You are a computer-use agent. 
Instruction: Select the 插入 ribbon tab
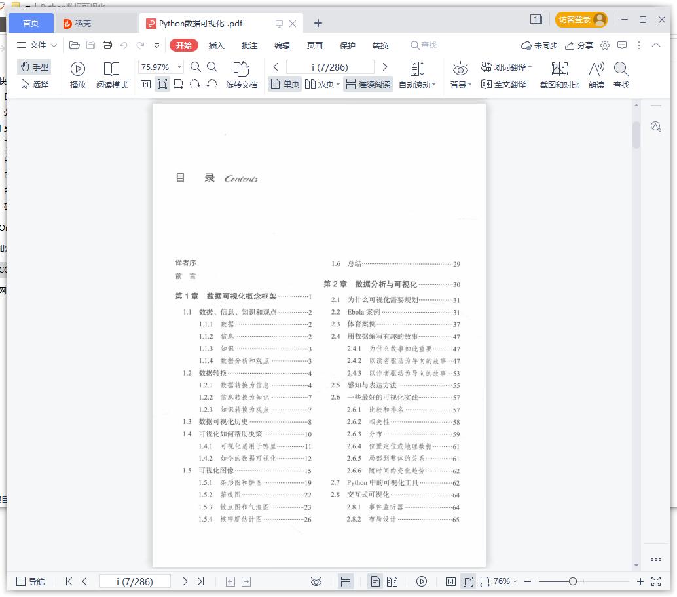(216, 45)
